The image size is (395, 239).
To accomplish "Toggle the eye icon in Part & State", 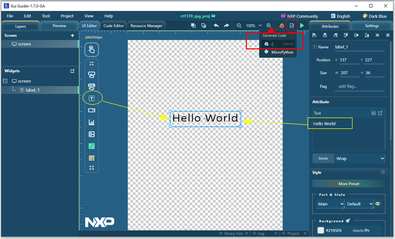I will 378,204.
